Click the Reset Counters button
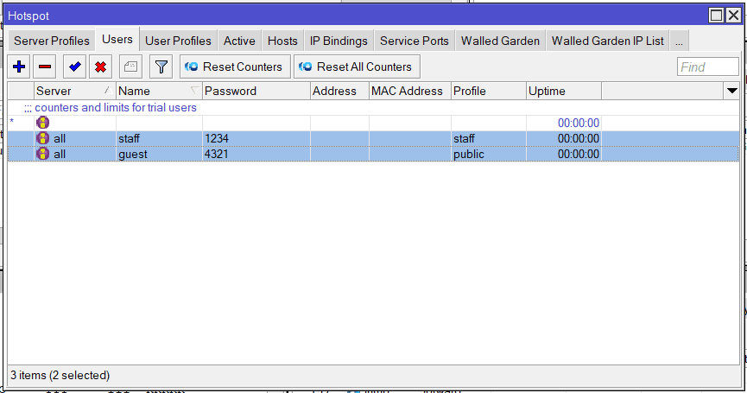 click(x=234, y=67)
